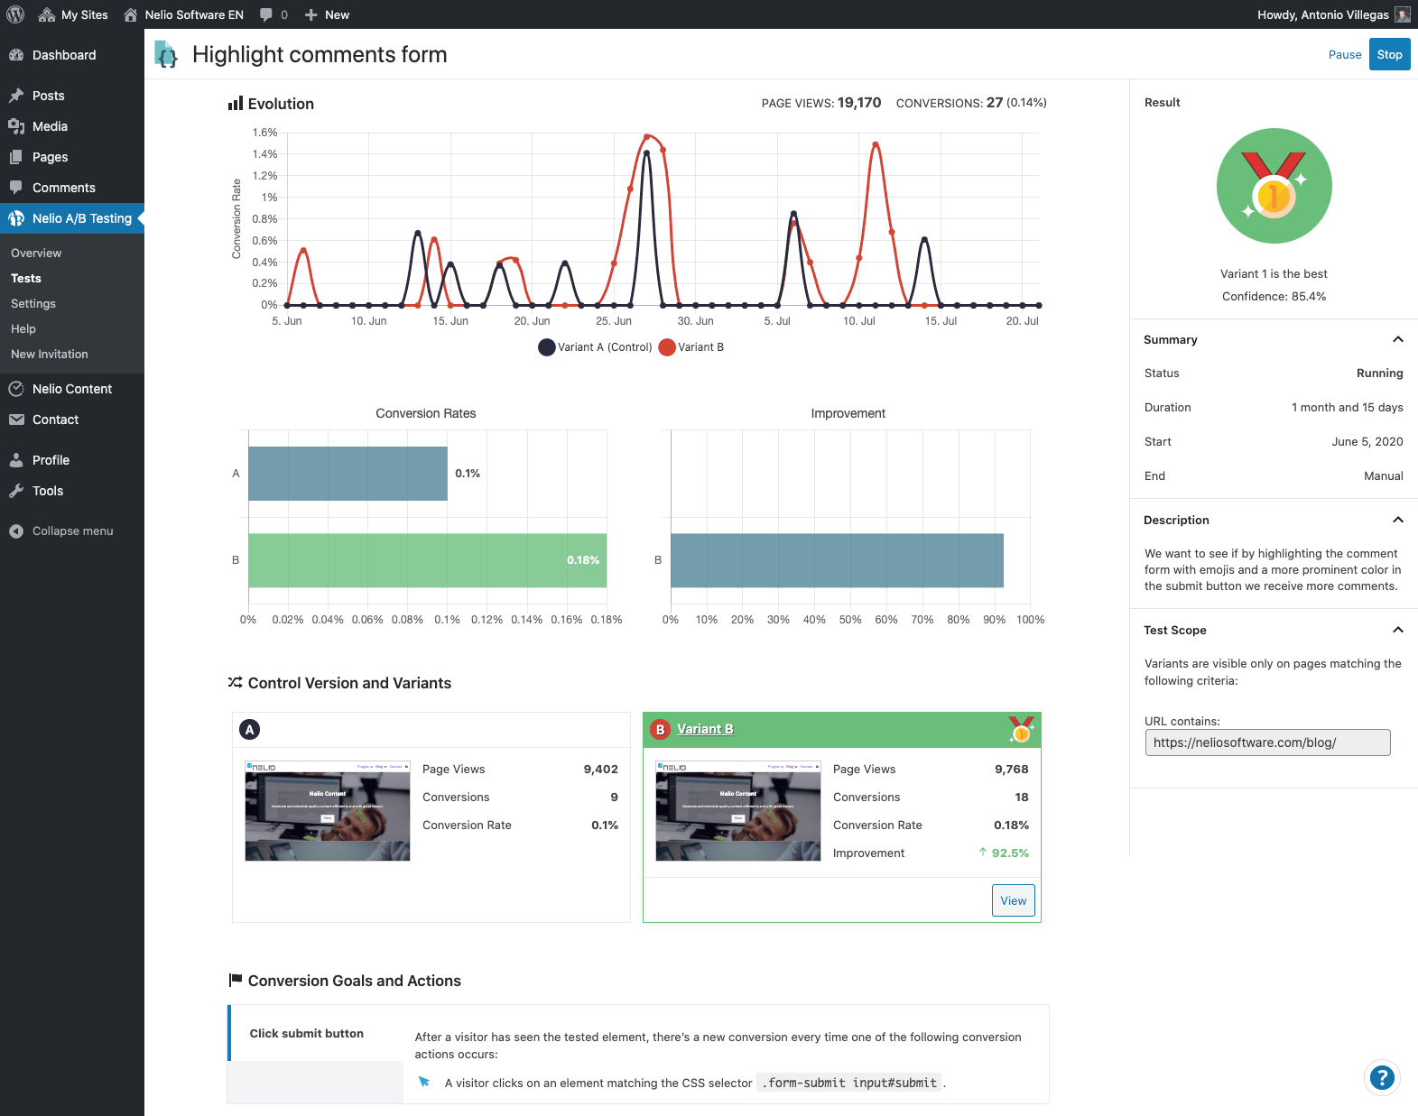This screenshot has width=1418, height=1116.
Task: Click the Collapse menu arrow icon
Action: pos(16,531)
